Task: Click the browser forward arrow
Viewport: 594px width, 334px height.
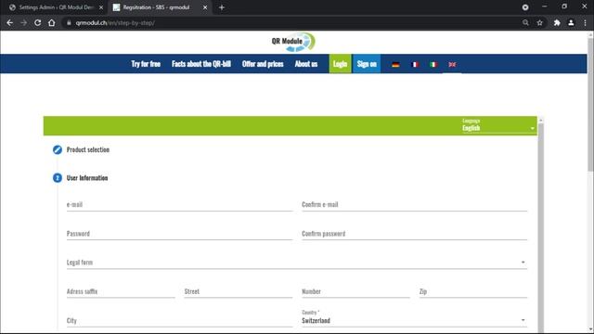Action: coord(24,22)
